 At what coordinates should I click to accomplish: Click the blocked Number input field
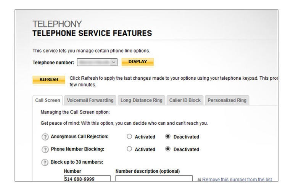87,179
